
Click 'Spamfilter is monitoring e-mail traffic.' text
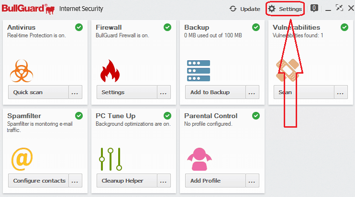40,127
